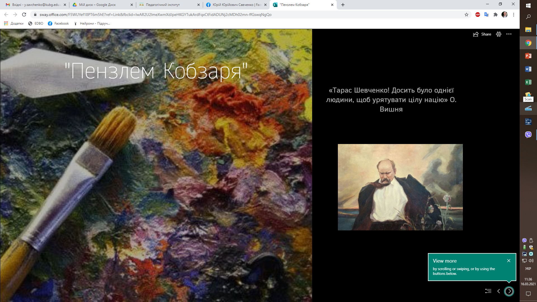The width and height of the screenshot is (537, 302).
Task: Go back with the previous section arrow
Action: click(x=498, y=291)
